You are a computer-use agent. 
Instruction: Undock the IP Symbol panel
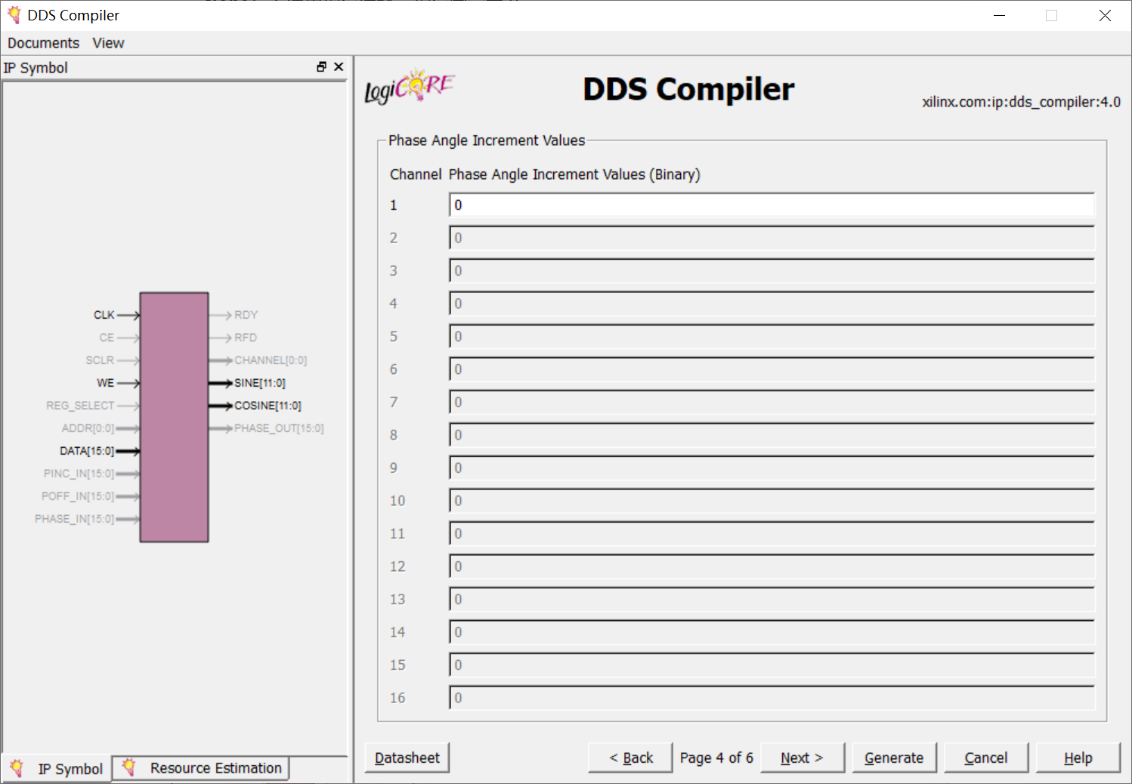coord(321,67)
